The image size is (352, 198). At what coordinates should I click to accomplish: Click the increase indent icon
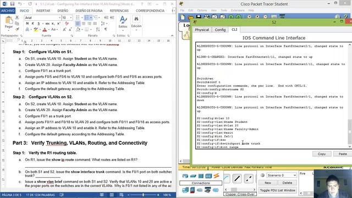click(112, 18)
